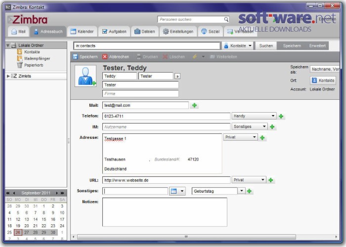Image resolution: width=346 pixels, height=247 pixels.
Task: Select day 26 in mini calendar
Action: coord(18,232)
